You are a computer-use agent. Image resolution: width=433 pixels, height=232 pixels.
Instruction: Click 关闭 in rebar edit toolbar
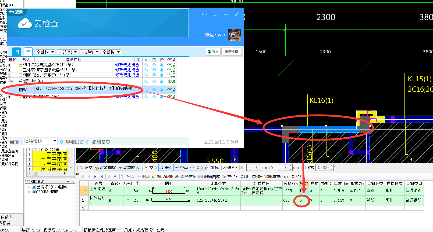click(x=244, y=176)
